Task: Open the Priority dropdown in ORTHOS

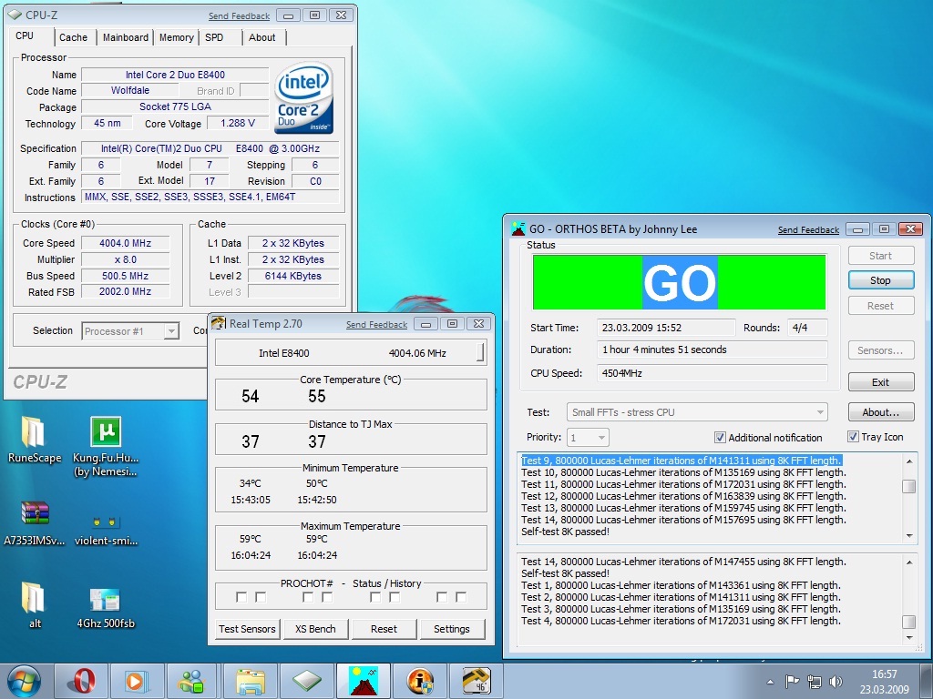Action: point(588,438)
